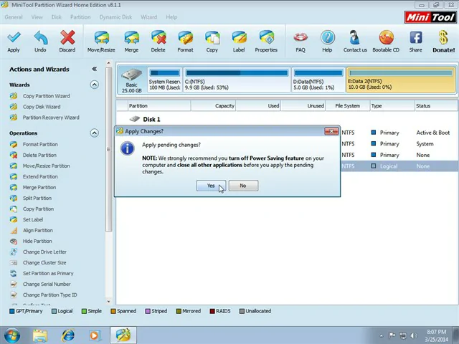Launch the Copy Partition Wizard

tap(46, 96)
